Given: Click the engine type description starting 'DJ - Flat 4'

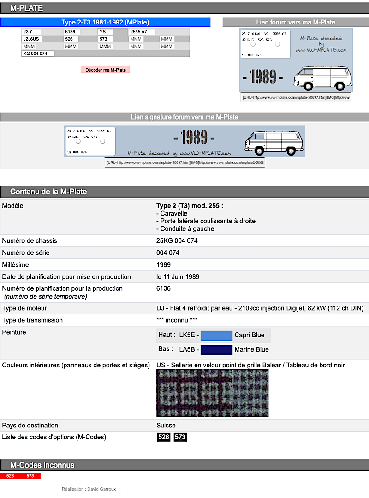Looking at the screenshot, I should pyautogui.click(x=260, y=308).
